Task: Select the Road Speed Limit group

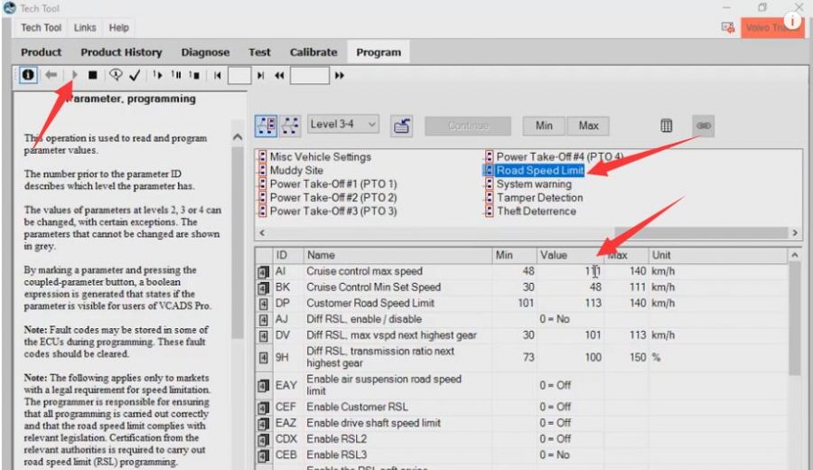Action: 540,170
